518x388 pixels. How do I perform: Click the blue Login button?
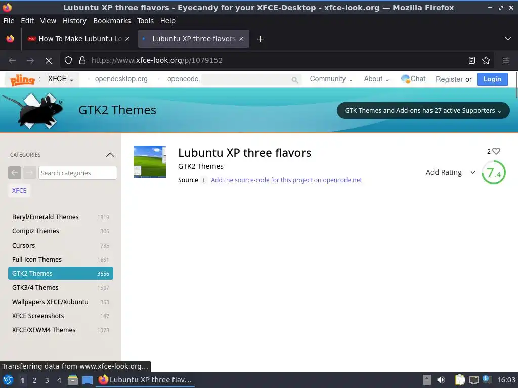tap(492, 79)
